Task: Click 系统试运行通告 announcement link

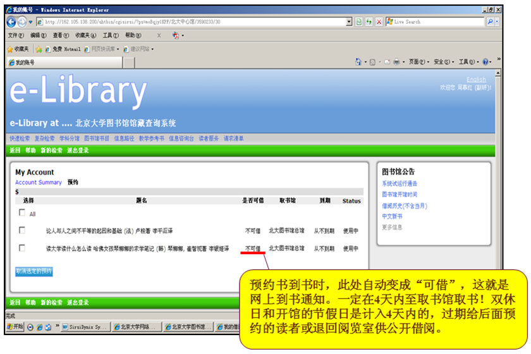Action: pos(400,183)
